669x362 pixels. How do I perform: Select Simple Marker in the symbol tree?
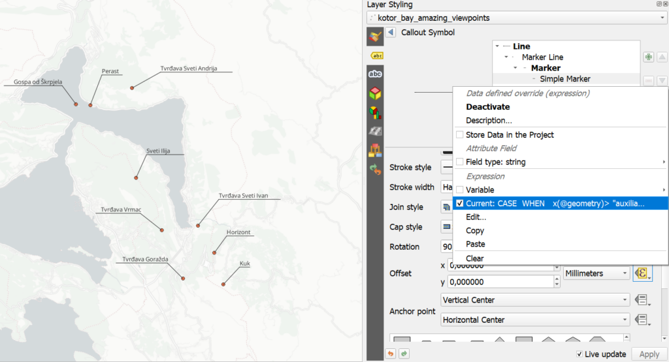click(x=565, y=79)
